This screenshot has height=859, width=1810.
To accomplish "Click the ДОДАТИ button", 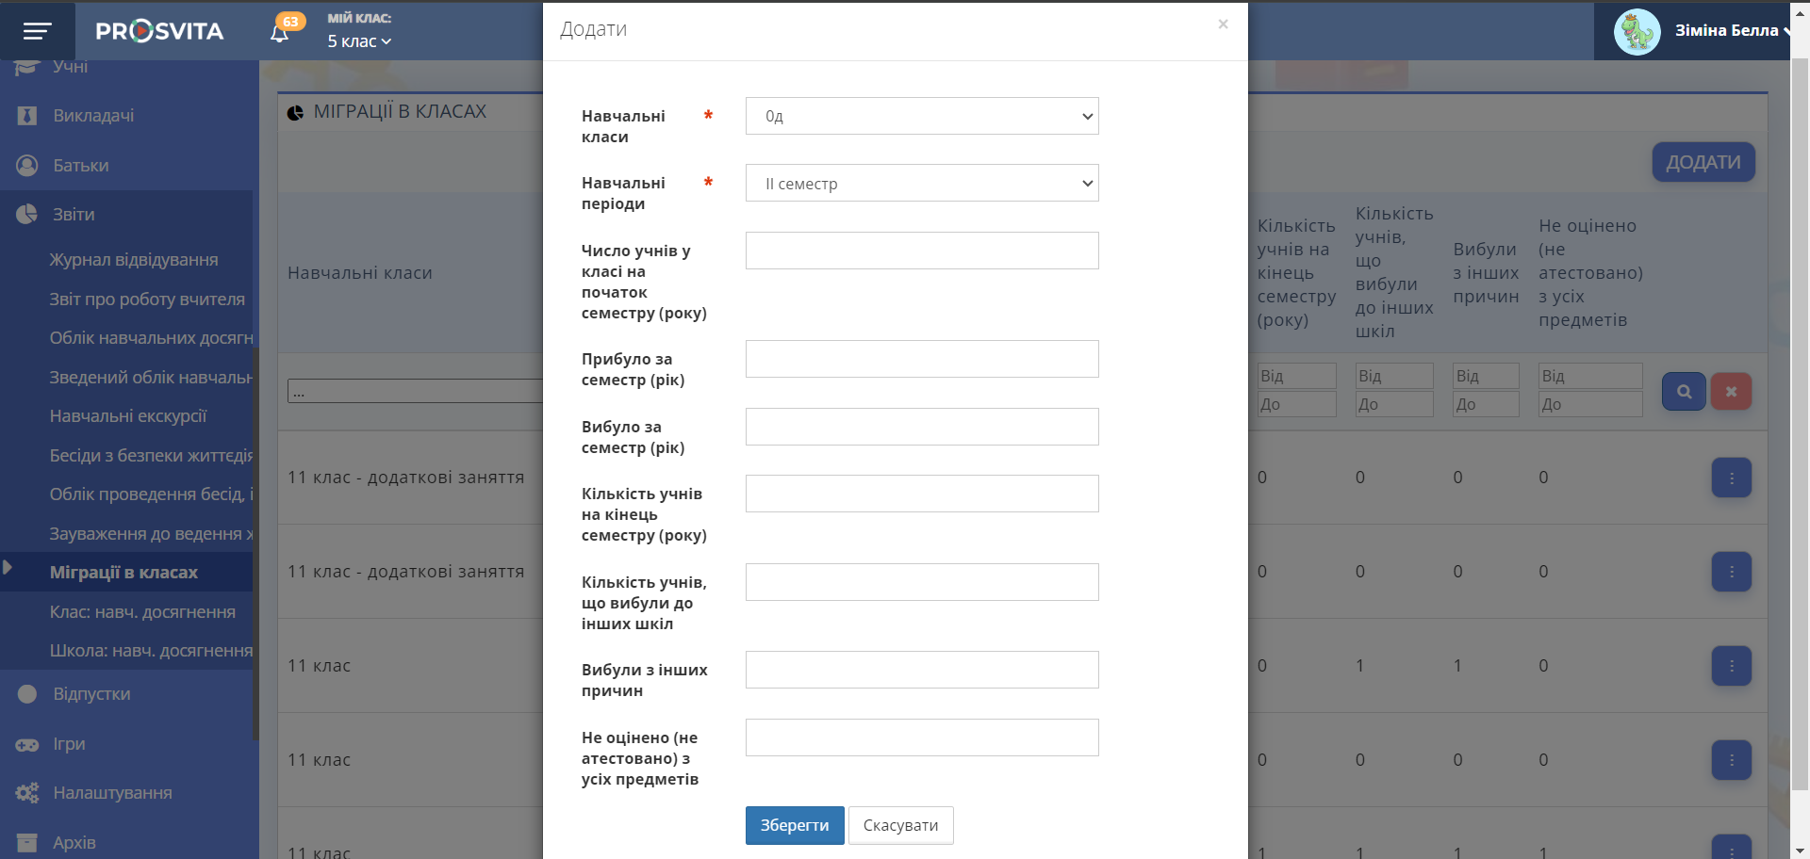I will tap(1703, 162).
